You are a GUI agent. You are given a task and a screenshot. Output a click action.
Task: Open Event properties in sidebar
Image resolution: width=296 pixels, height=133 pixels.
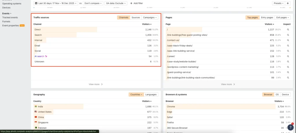(11, 26)
